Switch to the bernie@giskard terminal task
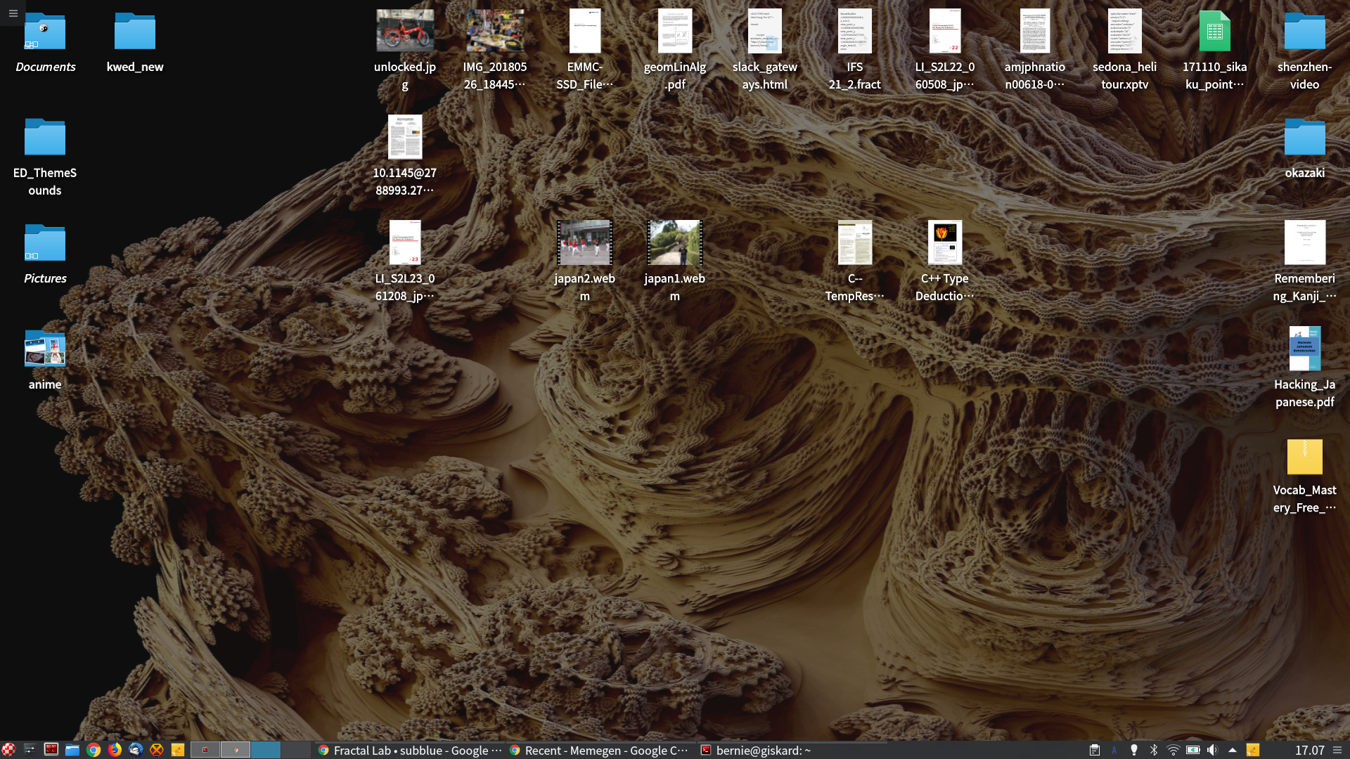This screenshot has width=1350, height=759. click(x=756, y=750)
